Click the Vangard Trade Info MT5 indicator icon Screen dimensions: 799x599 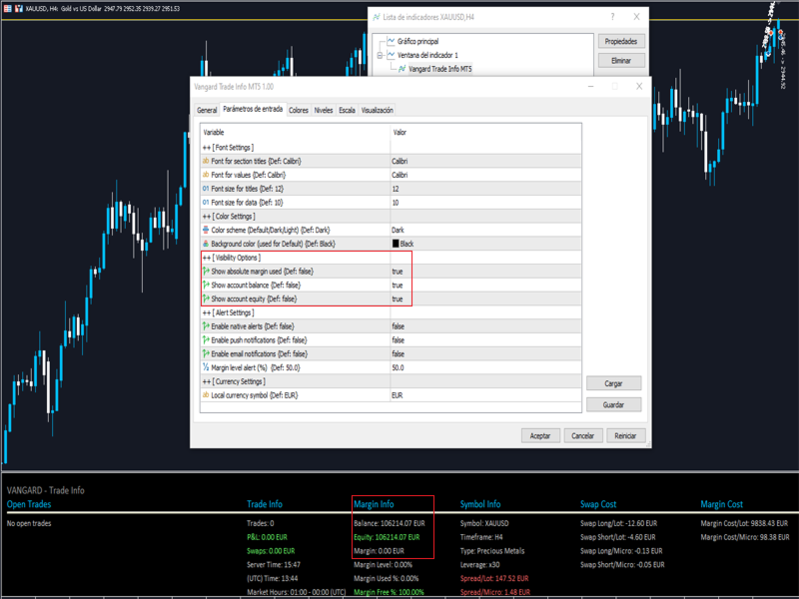[x=402, y=69]
